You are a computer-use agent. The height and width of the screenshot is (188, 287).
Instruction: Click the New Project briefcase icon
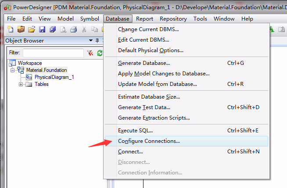(21, 29)
